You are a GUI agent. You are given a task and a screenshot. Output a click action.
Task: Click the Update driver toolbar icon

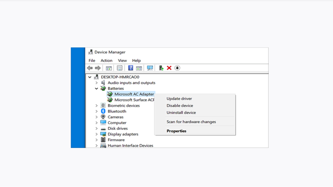point(161,68)
